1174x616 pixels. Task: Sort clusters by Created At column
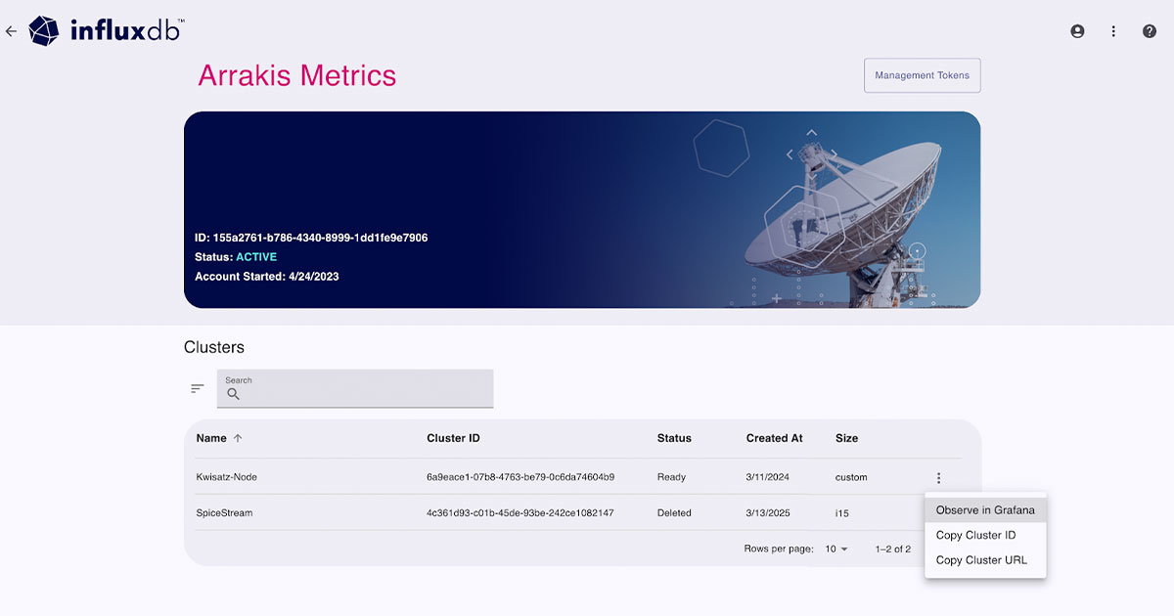point(774,438)
